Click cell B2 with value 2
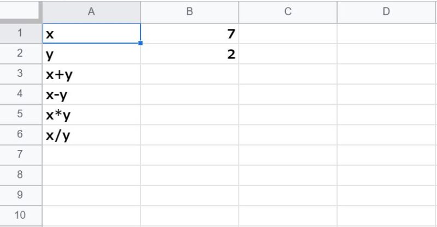437x227 pixels. click(190, 55)
